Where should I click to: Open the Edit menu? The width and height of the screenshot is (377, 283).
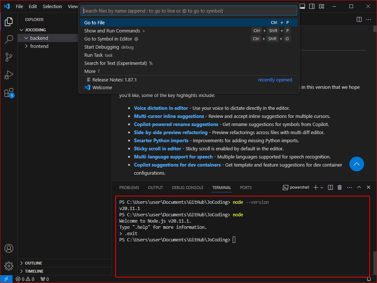point(33,7)
